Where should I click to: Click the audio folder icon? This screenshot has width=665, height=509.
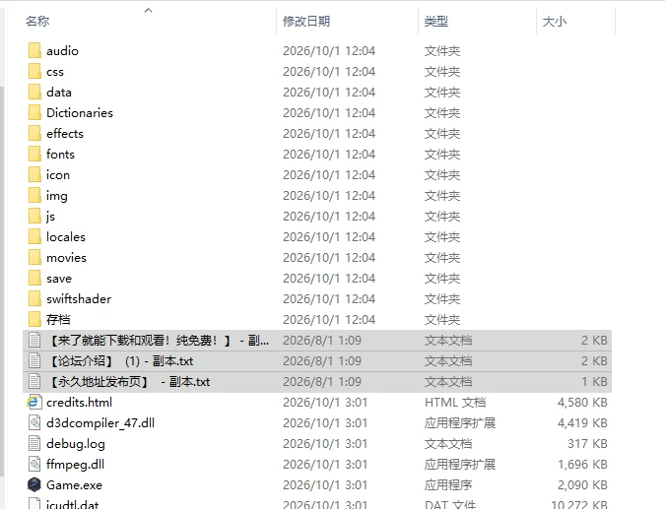34,50
